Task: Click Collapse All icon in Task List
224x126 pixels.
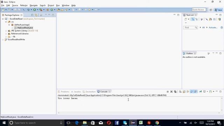Action: (215, 19)
